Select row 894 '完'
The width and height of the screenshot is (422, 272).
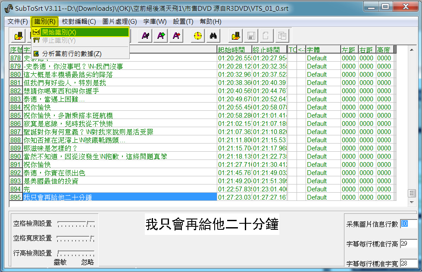tap(120, 189)
